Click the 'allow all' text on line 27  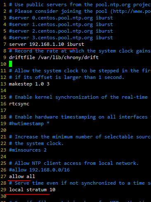click(x=22, y=176)
